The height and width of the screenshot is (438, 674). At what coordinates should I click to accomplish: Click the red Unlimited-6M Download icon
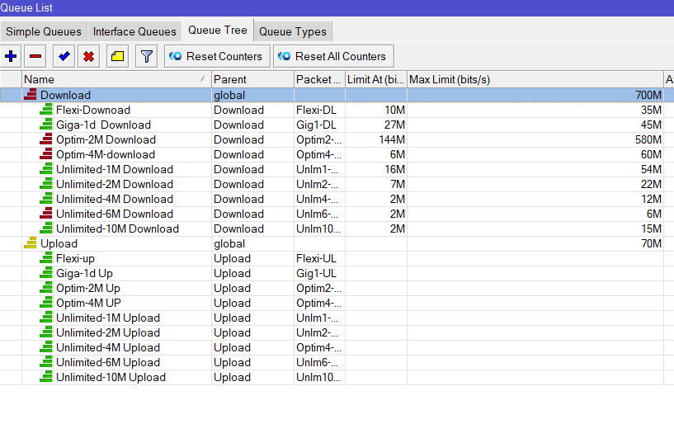46,213
